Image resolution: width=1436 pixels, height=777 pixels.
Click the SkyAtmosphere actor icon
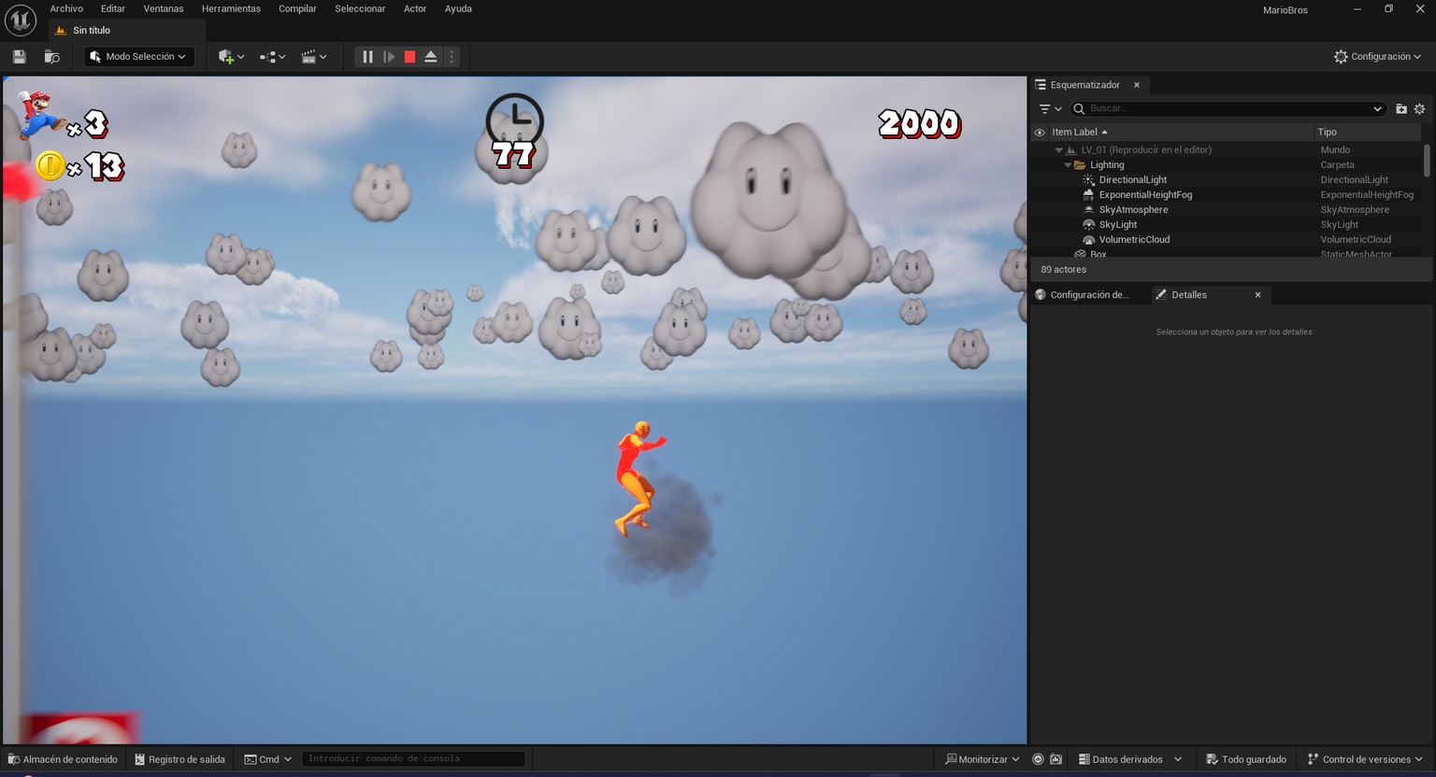[1088, 210]
